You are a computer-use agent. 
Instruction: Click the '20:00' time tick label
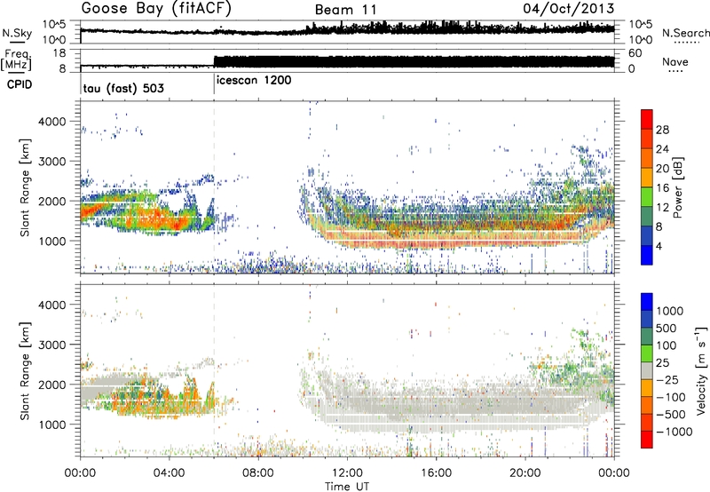pyautogui.click(x=525, y=473)
